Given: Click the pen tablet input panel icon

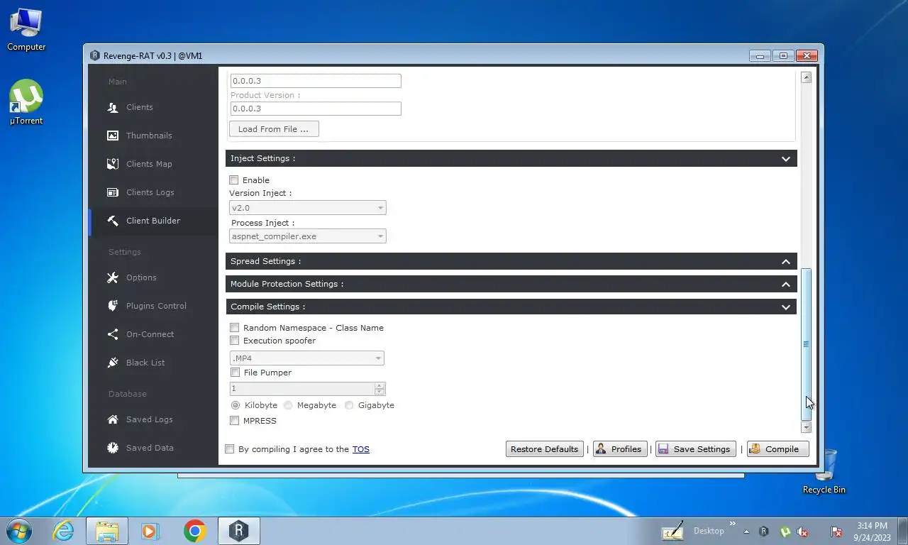Looking at the screenshot, I should [x=672, y=531].
